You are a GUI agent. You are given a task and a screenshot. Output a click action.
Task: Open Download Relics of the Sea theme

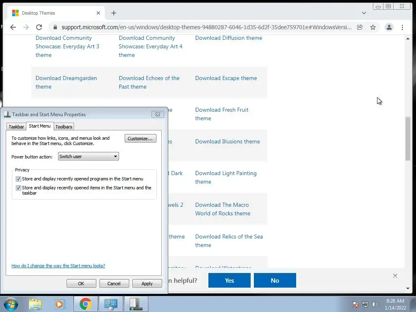pyautogui.click(x=229, y=240)
